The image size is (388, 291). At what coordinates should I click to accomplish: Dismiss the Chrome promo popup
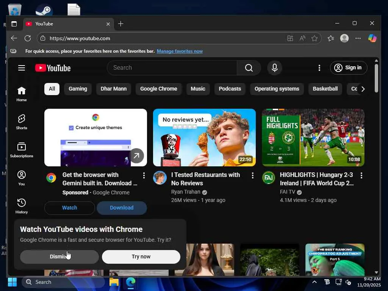click(x=59, y=257)
